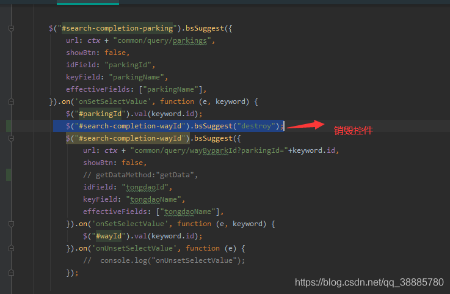This screenshot has width=450, height=294.
Task: Click .val(keyword.id) after "#wayId"
Action: tap(164, 236)
